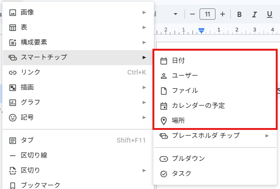
Task: Expand the 区切り submenu arrow
Action: pos(144,171)
